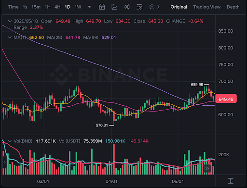The image size is (247, 188).
Task: Collapse the MA indicator row chevron
Action: (10, 38)
